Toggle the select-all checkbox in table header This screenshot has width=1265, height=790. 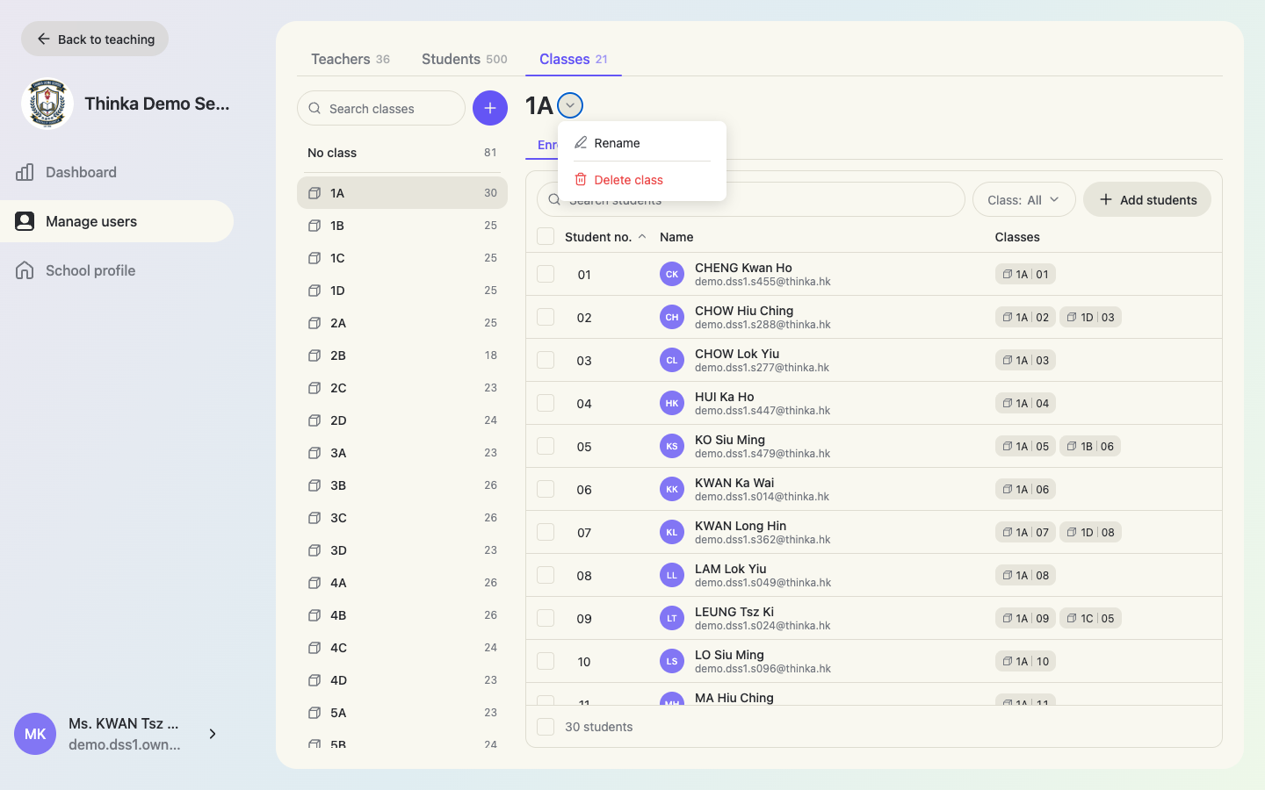coord(546,236)
